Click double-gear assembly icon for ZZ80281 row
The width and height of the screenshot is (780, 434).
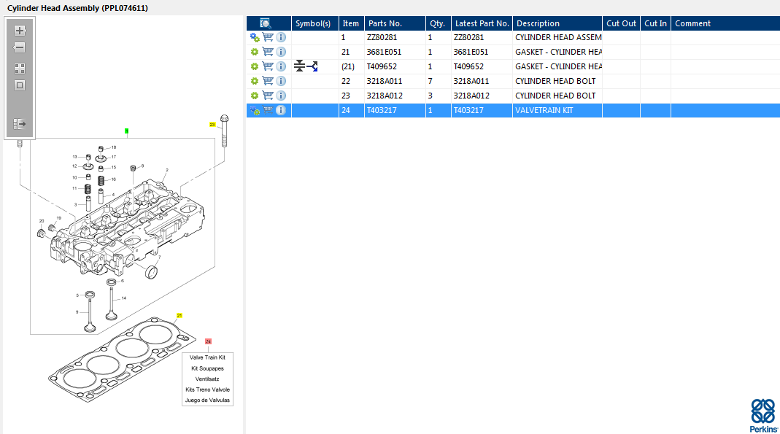click(x=255, y=37)
